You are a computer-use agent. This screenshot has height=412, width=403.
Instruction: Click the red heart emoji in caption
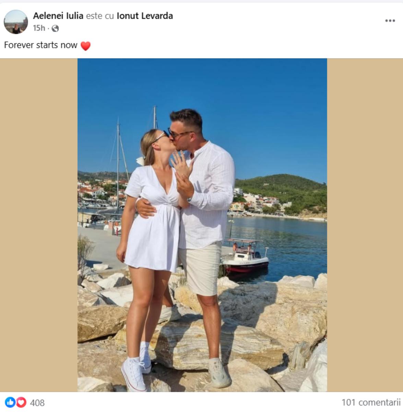click(x=85, y=46)
